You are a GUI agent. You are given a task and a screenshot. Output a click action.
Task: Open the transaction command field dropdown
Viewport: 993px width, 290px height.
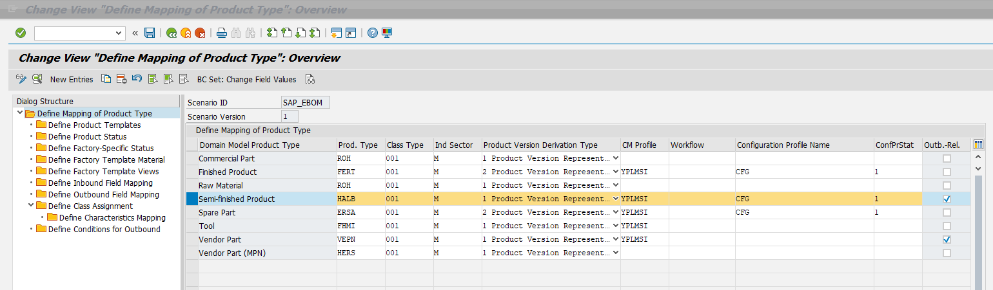coord(119,33)
